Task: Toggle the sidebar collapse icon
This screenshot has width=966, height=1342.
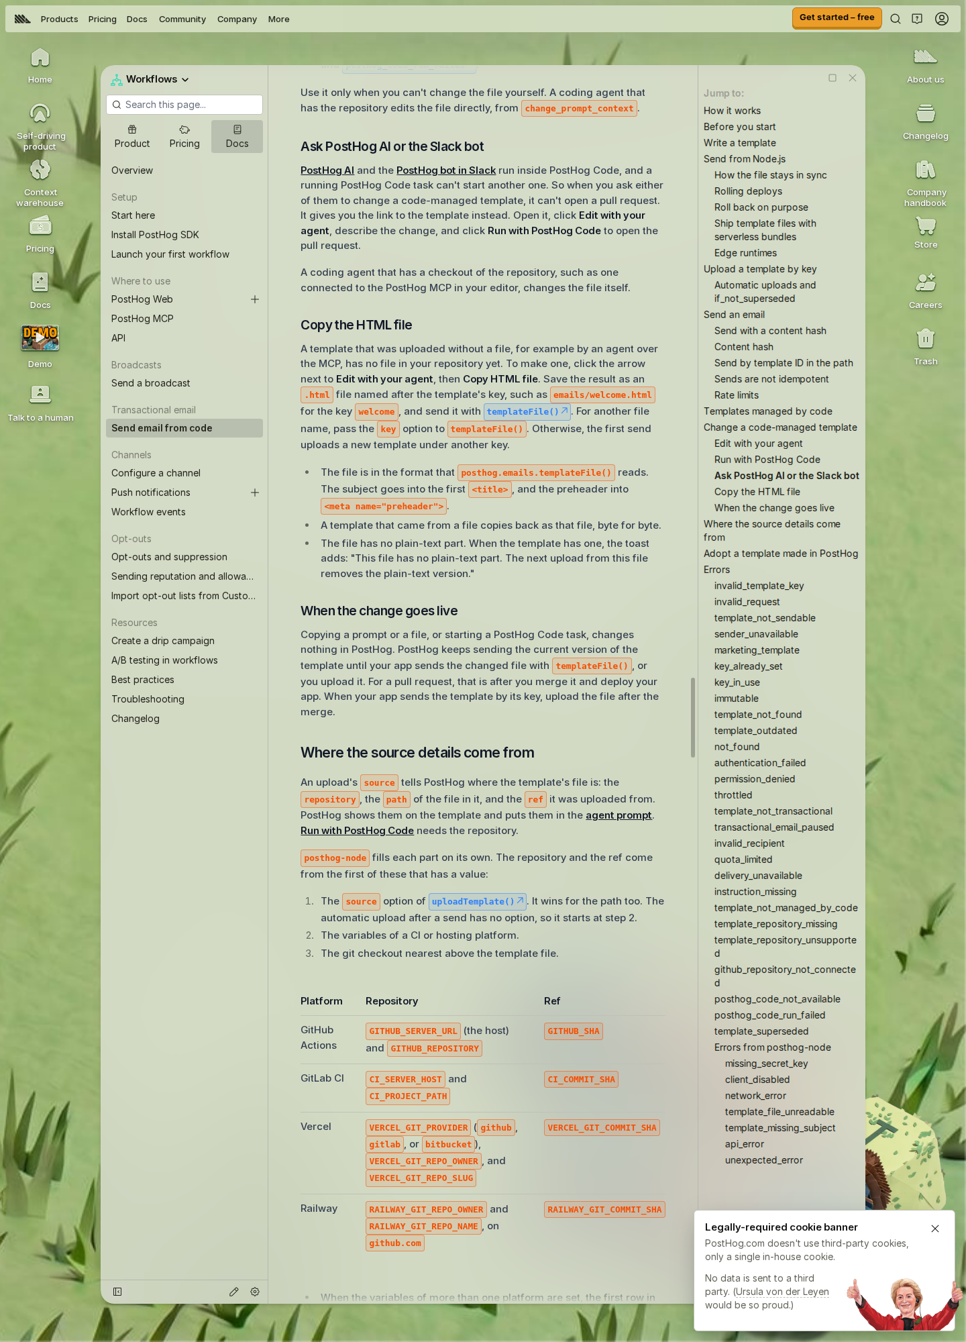Action: pyautogui.click(x=117, y=1292)
